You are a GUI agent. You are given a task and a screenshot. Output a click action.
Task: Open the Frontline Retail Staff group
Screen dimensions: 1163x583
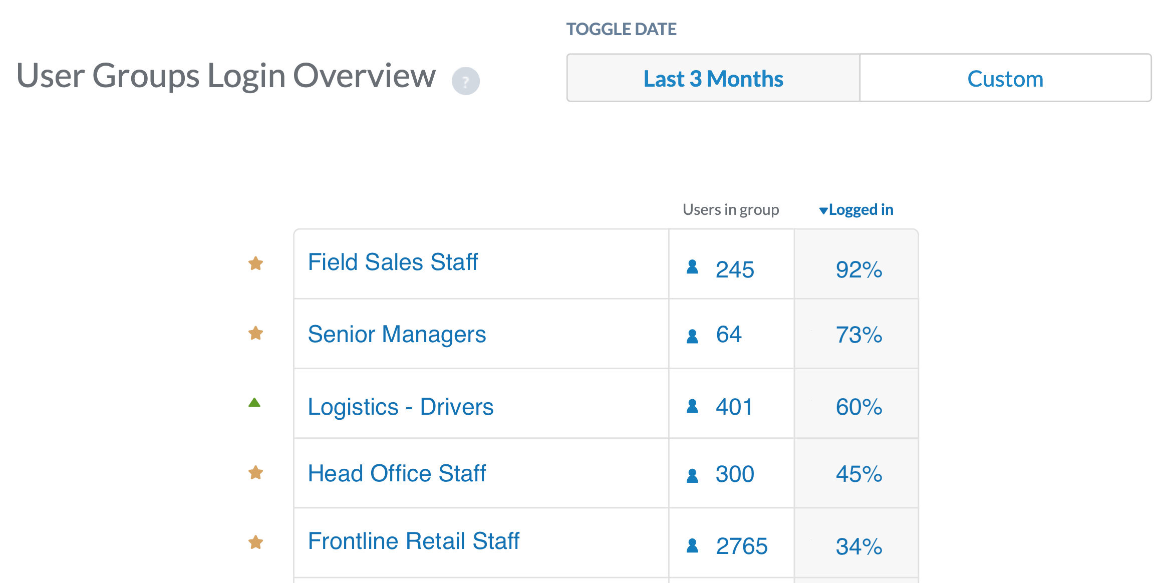click(x=414, y=541)
